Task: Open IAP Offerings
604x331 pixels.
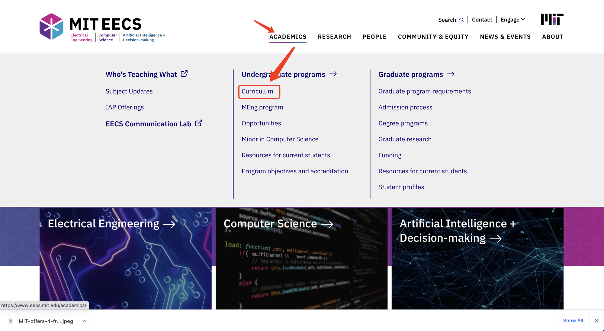Action: [125, 107]
